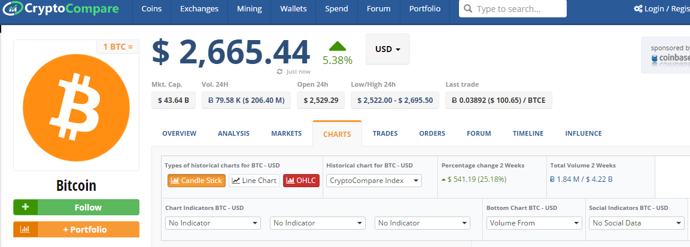Screen dimensions: 690x247
Task: Switch to the FORUM tab
Action: coord(479,133)
